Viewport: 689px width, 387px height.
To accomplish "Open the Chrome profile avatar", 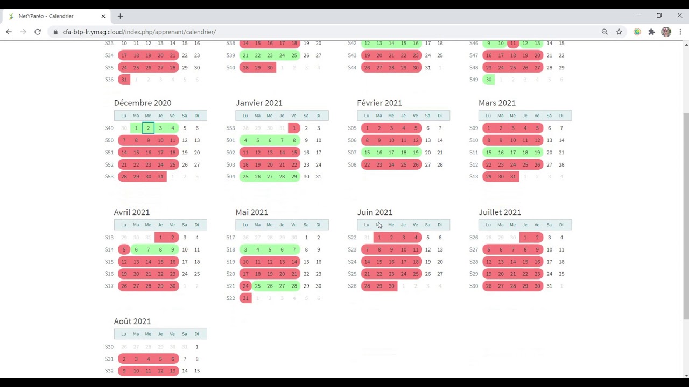I will tap(666, 32).
